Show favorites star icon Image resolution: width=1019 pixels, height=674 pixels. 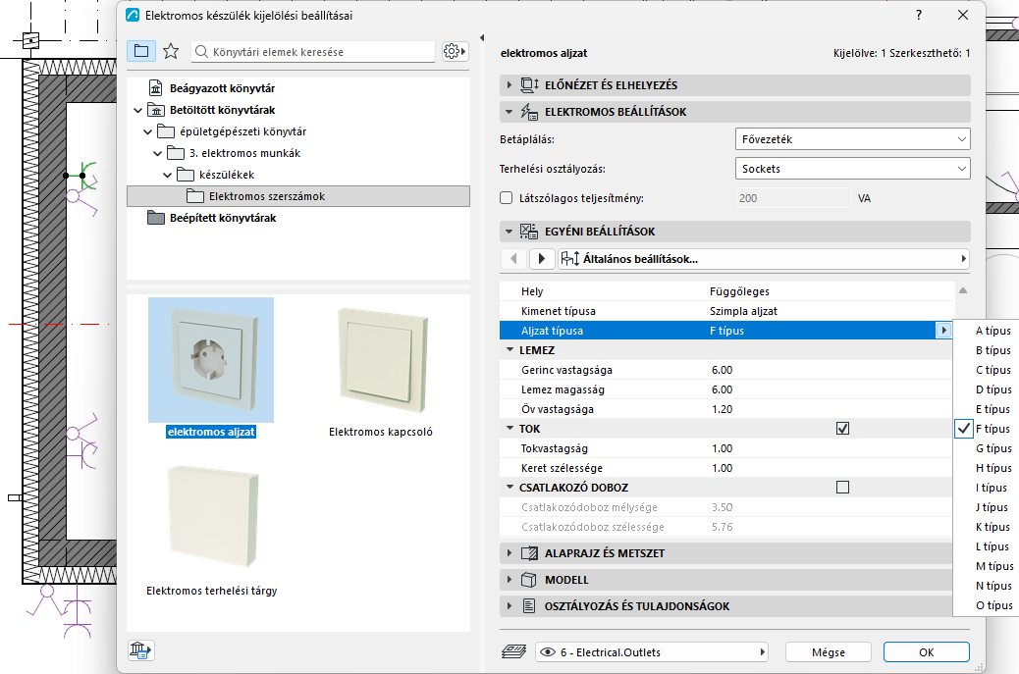(x=171, y=51)
